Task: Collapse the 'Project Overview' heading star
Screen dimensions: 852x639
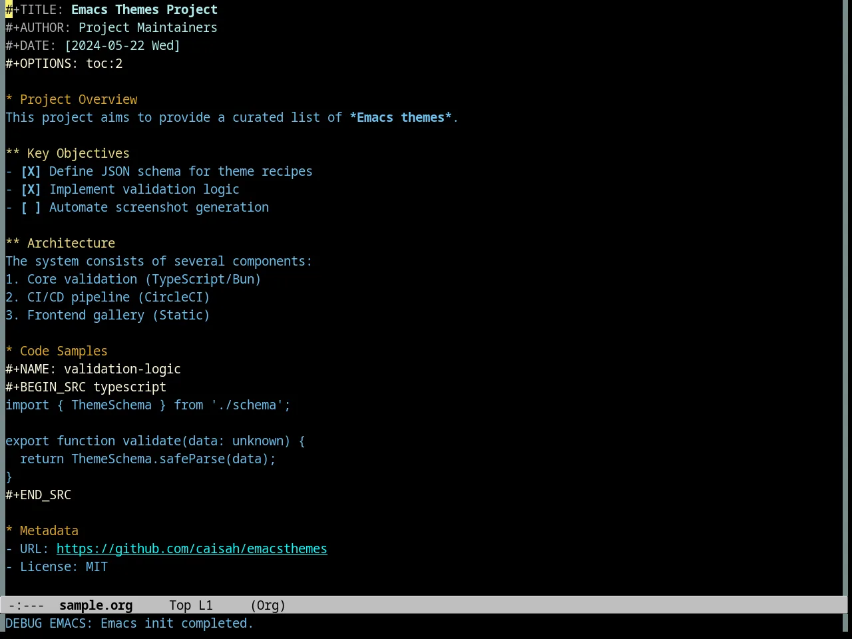Action: [9, 100]
